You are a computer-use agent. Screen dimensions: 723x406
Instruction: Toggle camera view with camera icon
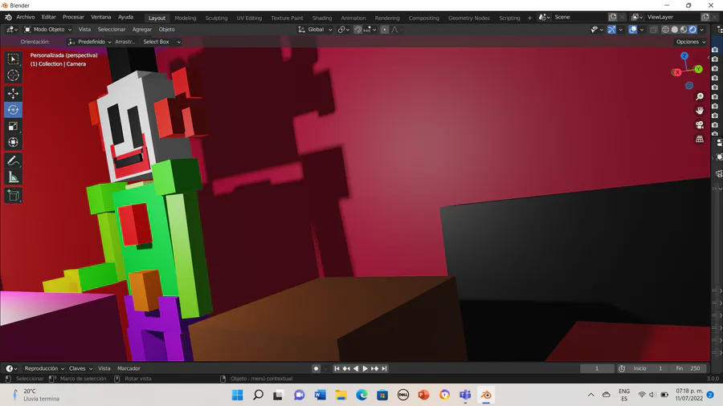(x=700, y=124)
